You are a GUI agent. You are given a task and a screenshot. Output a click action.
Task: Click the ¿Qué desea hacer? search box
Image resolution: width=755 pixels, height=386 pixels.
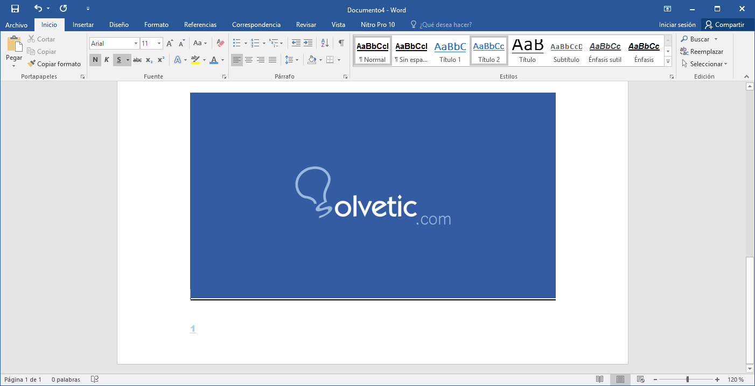coord(442,25)
